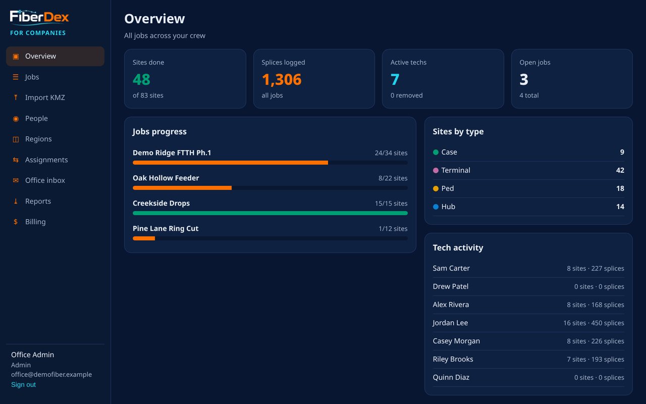Click the blue Hub color dot

pos(436,207)
